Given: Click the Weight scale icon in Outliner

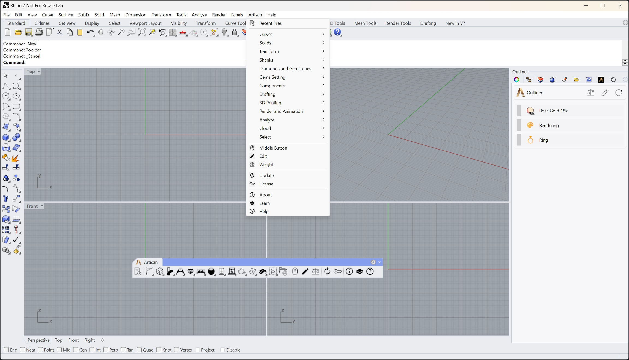Looking at the screenshot, I should pos(591,93).
